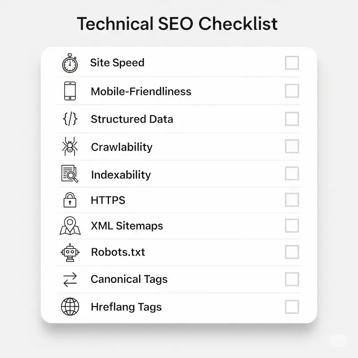This screenshot has width=358, height=358.
Task: Tick the Hreflang Tags checkbox
Action: pyautogui.click(x=292, y=307)
